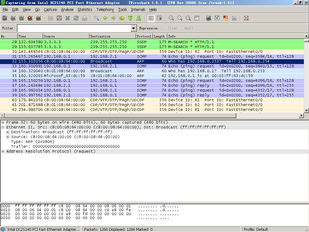Go forward in packet history
Screen dimensions: 309x232
[x=113, y=18]
